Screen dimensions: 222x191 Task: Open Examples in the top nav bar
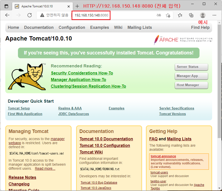click(x=100, y=28)
